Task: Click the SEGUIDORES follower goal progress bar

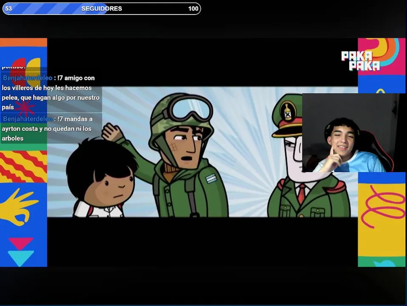Action: [x=102, y=8]
